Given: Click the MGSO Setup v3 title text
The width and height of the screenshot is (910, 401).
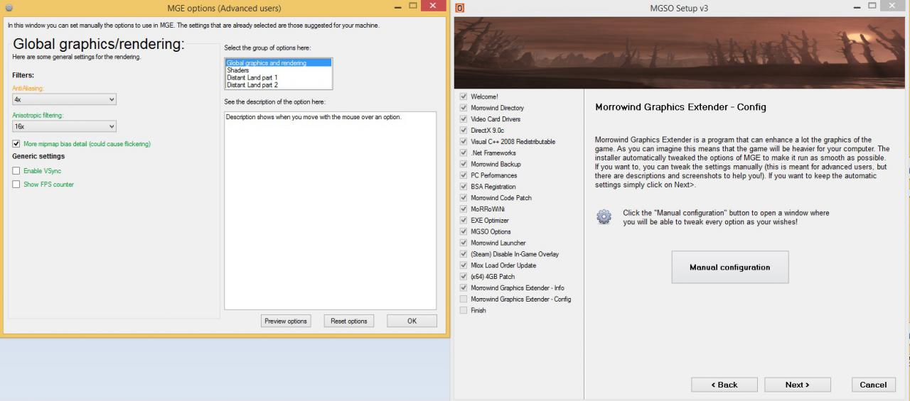Looking at the screenshot, I should point(679,9).
